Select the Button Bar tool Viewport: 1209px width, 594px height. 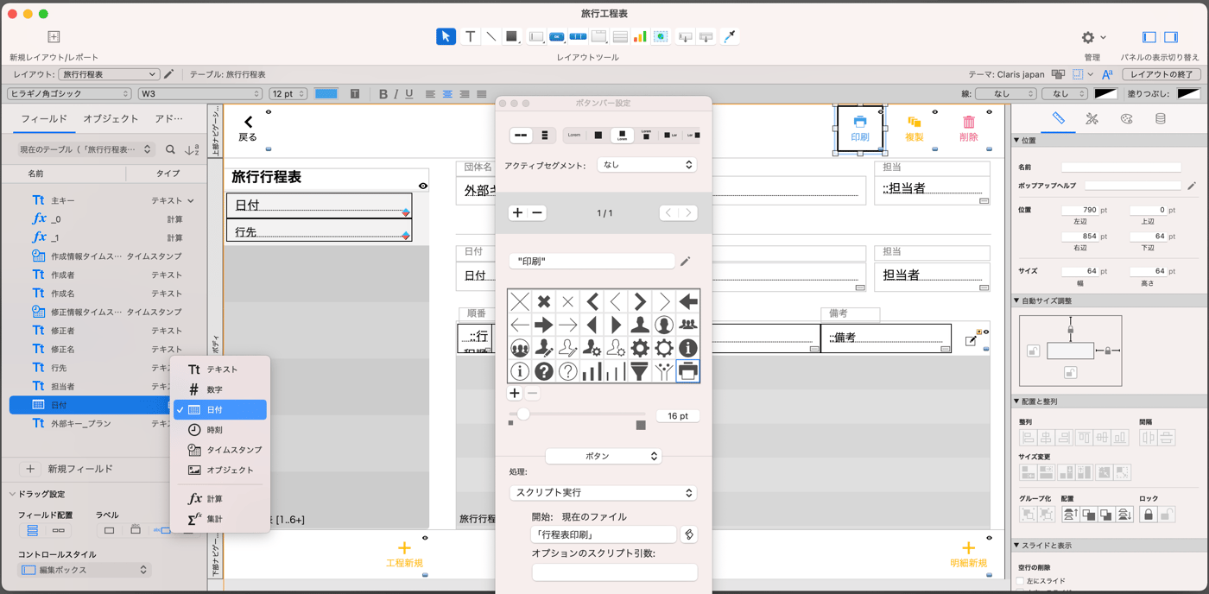pyautogui.click(x=578, y=36)
